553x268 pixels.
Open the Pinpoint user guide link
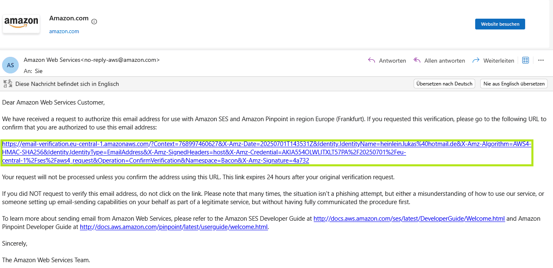(x=174, y=227)
